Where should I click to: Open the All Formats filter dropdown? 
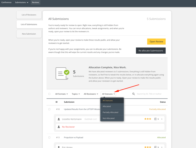[62, 94]
